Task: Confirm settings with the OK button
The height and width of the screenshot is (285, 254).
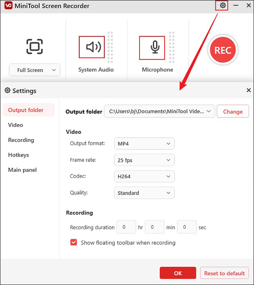Action: tap(178, 273)
